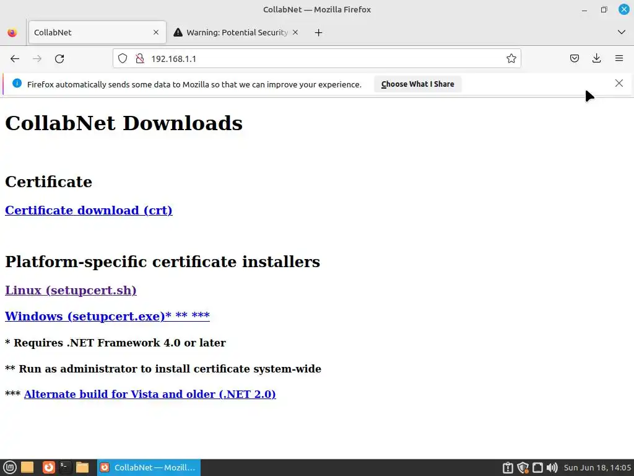634x476 pixels.
Task: Show connection not secure lock info
Action: tap(140, 59)
